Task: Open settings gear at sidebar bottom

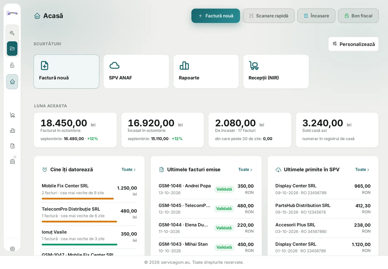Action: pos(12,249)
